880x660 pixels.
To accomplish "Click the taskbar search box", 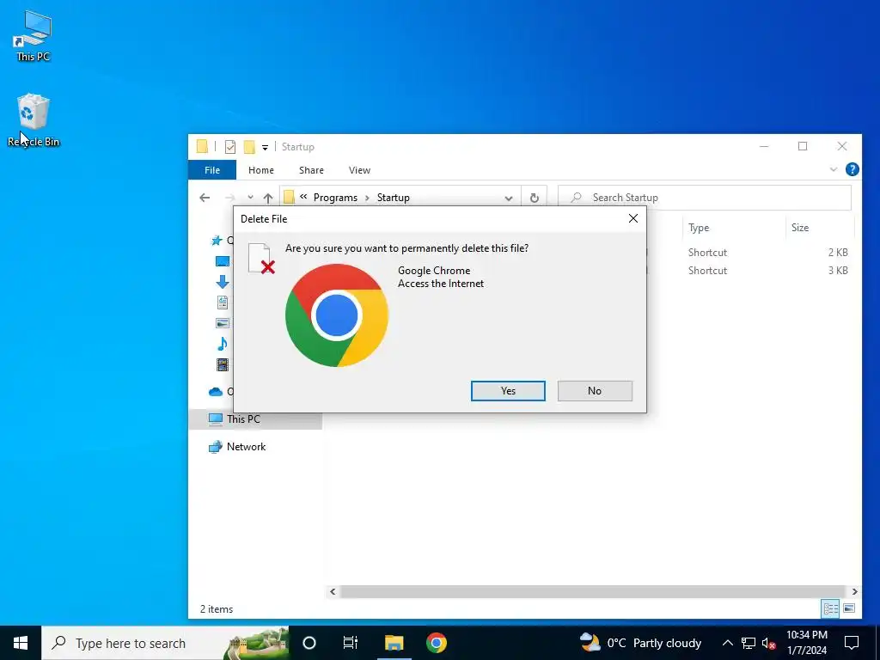I will 166,643.
